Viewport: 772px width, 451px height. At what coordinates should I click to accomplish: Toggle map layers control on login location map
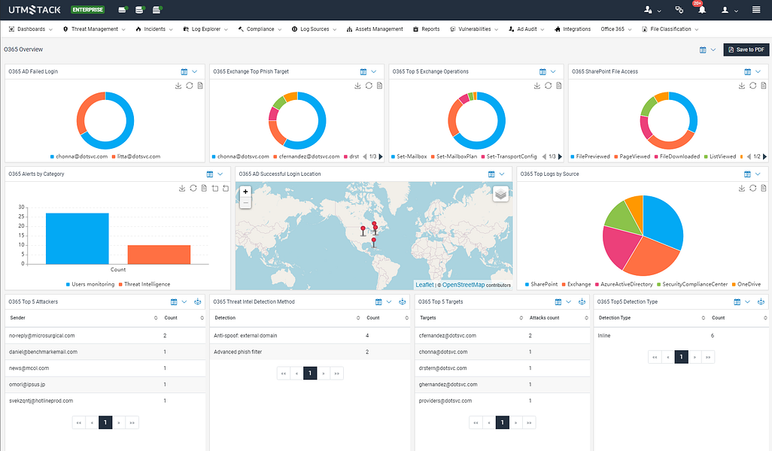click(x=500, y=194)
